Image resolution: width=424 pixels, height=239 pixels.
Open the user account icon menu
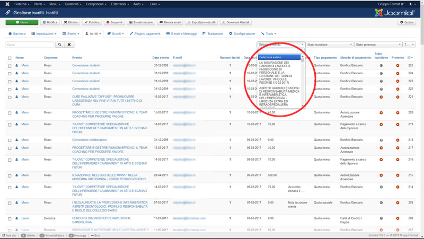point(412,4)
